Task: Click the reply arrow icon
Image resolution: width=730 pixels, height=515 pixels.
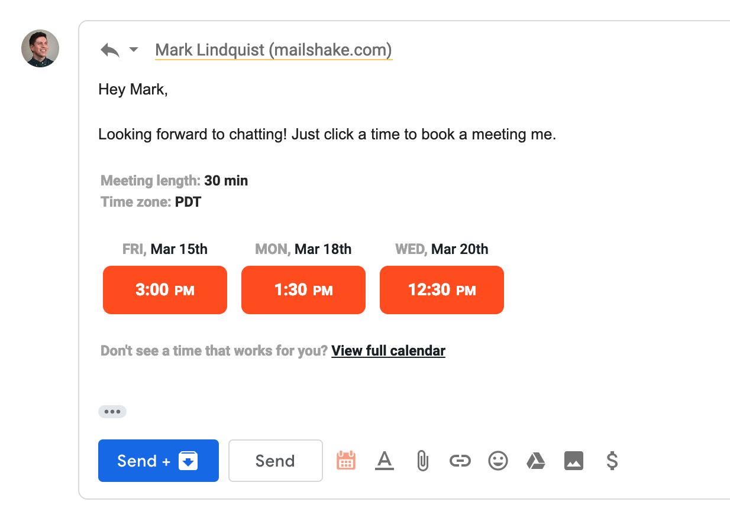Action: click(x=110, y=50)
